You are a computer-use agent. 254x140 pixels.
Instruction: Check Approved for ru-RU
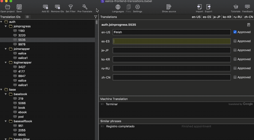click(235, 68)
